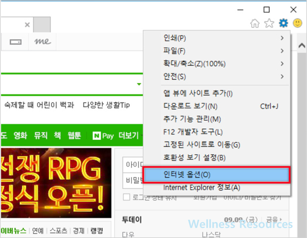Send feedback via the smiley icon

297,23
